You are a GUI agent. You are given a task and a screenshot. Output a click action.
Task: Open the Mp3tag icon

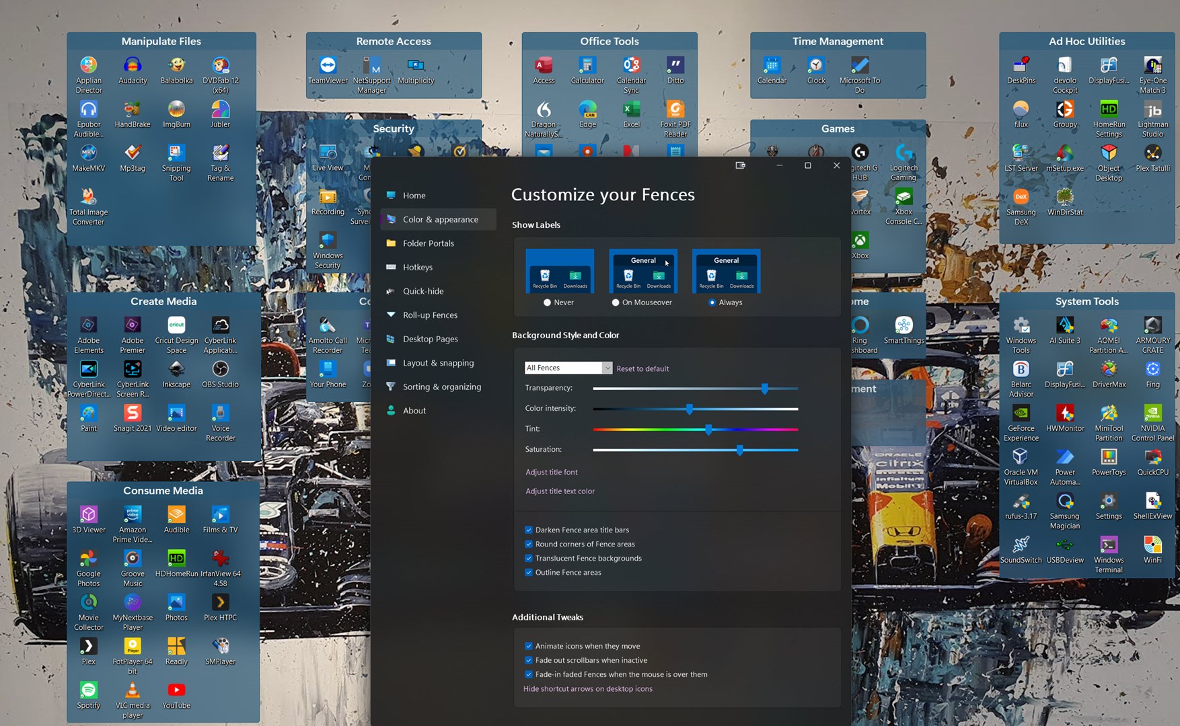133,158
